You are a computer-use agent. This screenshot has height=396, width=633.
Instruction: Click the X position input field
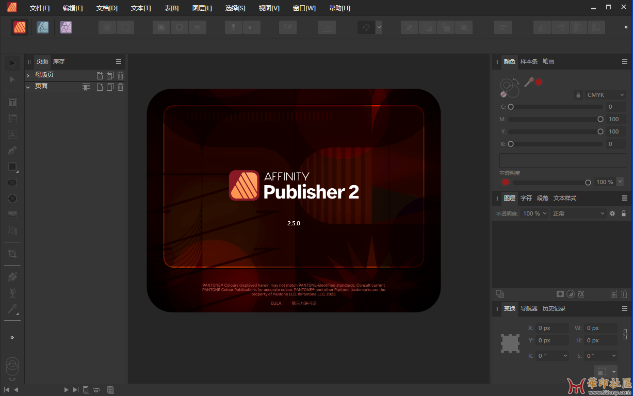[553, 328]
